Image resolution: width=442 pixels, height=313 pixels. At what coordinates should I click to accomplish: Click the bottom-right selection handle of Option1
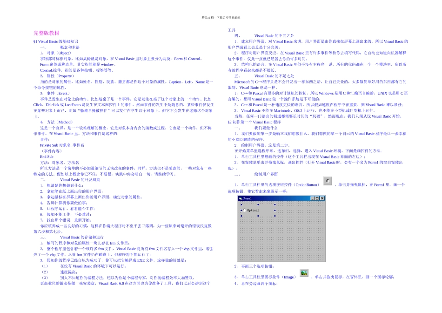[x=275, y=216]
